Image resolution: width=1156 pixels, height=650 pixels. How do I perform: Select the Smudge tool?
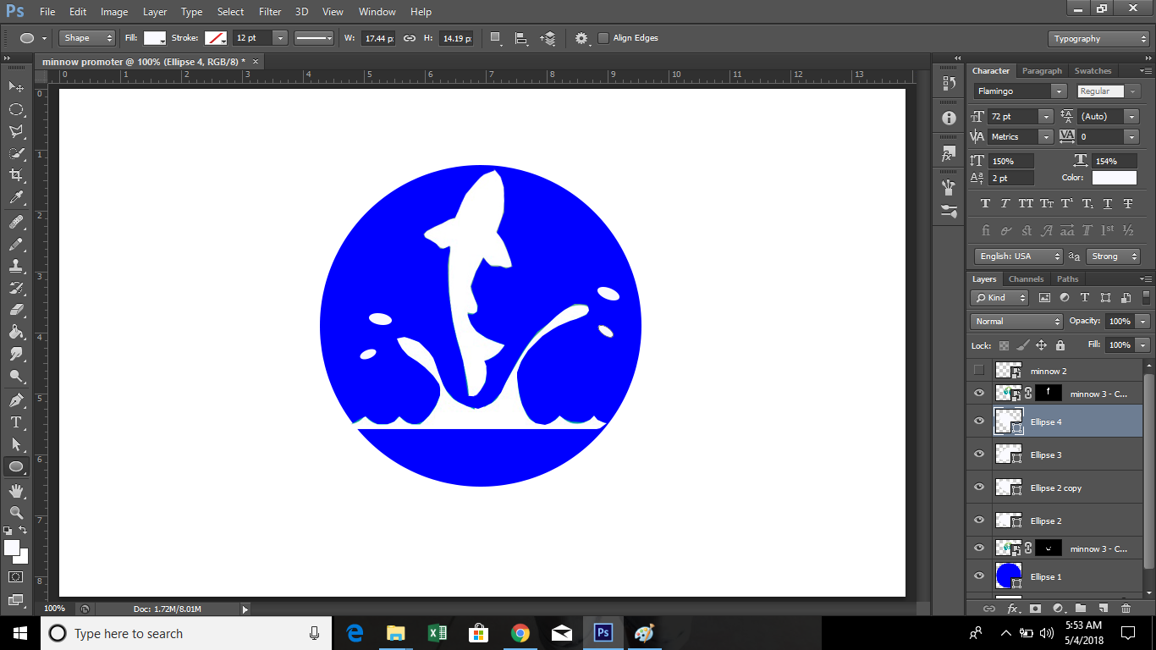(x=16, y=354)
